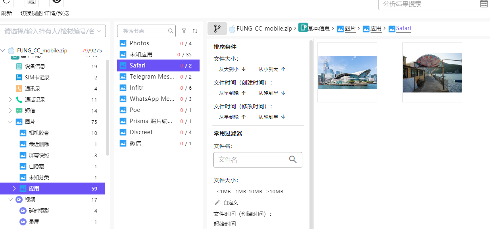Click the branch tree icon in breadcrumb bar
490x229 pixels.
tap(216, 28)
